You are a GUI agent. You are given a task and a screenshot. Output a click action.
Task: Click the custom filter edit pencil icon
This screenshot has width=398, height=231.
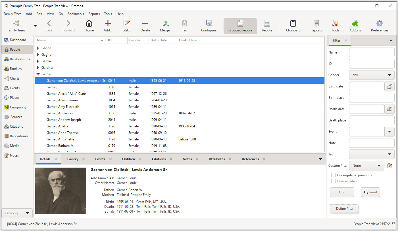tap(389, 166)
